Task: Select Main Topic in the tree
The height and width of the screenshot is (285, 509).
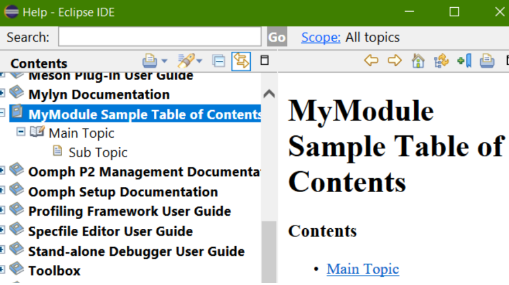Action: pos(82,133)
